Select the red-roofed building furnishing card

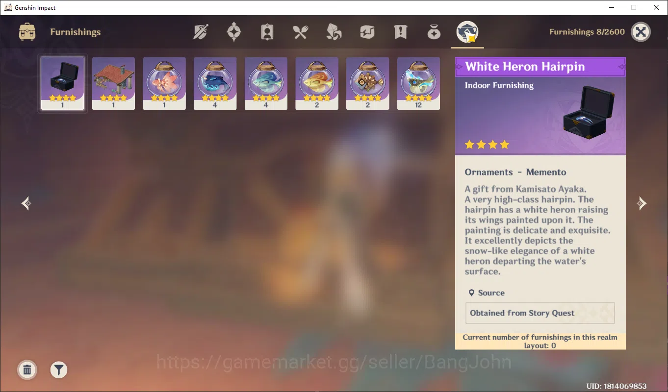pos(113,83)
